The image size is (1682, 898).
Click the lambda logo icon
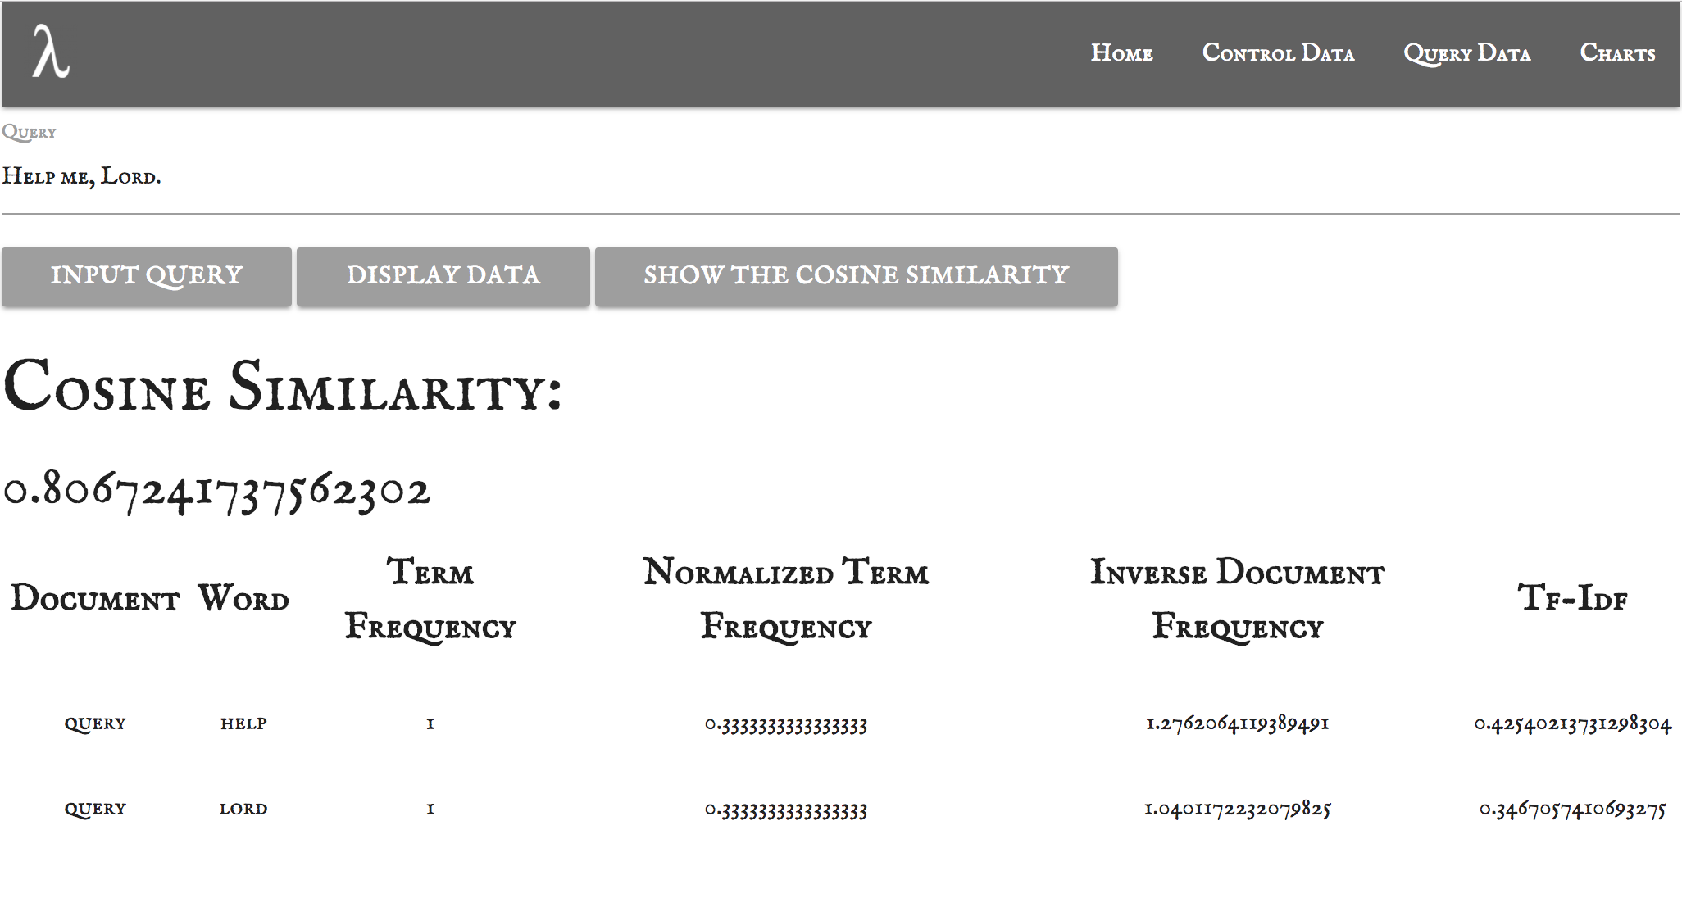click(51, 52)
